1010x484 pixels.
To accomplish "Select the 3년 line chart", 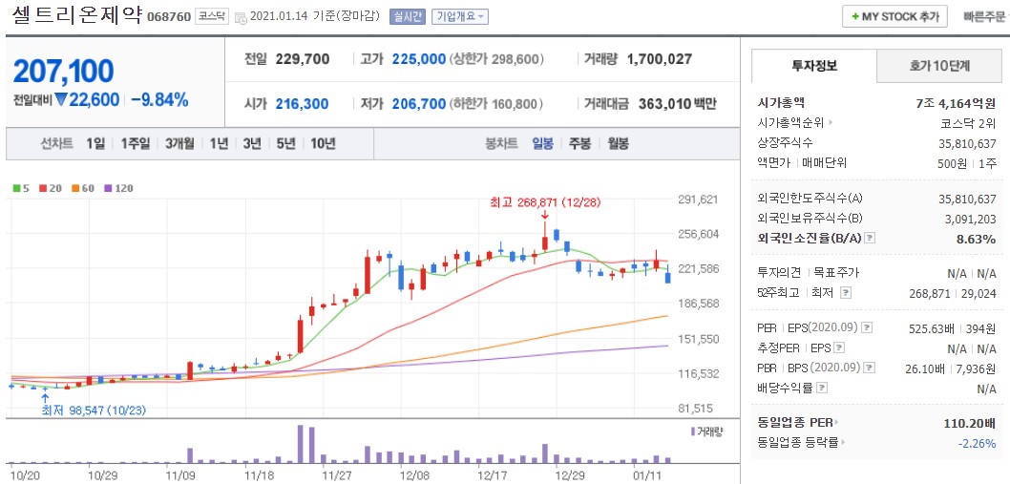I will pyautogui.click(x=252, y=144).
